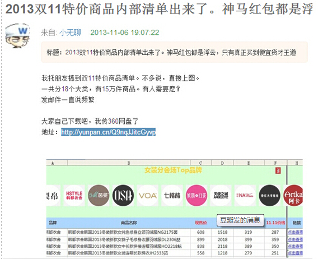Click the poster's cartoon avatar
The image size is (318, 259).
point(17,36)
